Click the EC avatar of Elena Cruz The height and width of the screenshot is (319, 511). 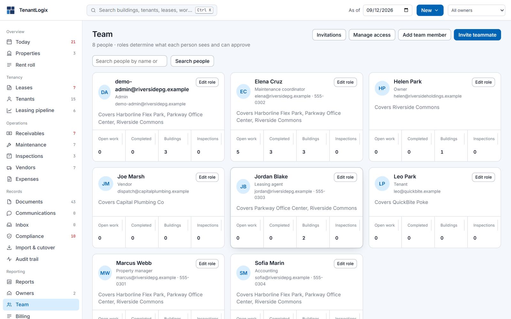click(x=243, y=92)
